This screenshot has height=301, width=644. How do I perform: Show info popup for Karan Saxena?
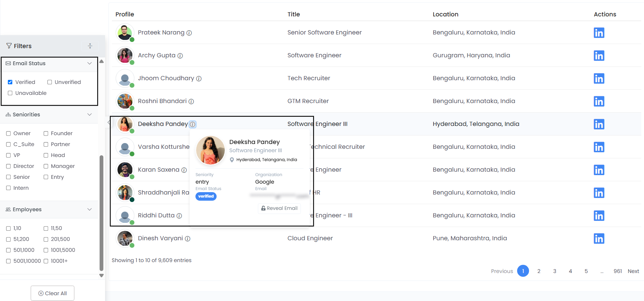click(x=184, y=170)
